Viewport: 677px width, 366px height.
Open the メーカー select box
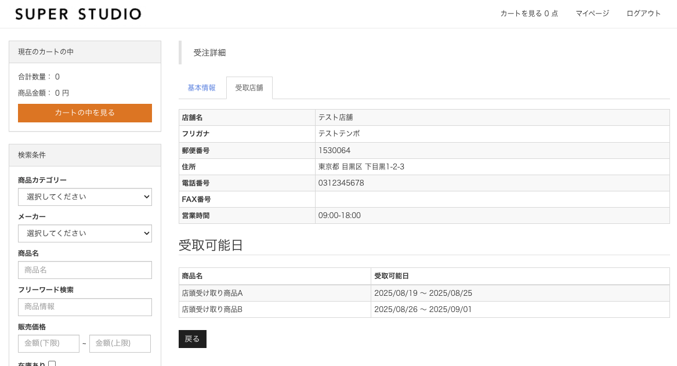[x=85, y=233]
